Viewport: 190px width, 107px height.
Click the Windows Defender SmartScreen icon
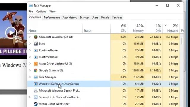coord(36,84)
